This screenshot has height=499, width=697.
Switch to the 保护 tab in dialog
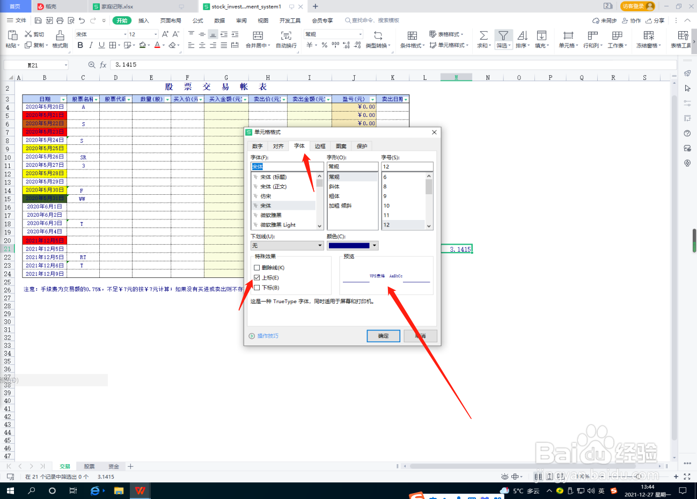point(362,146)
